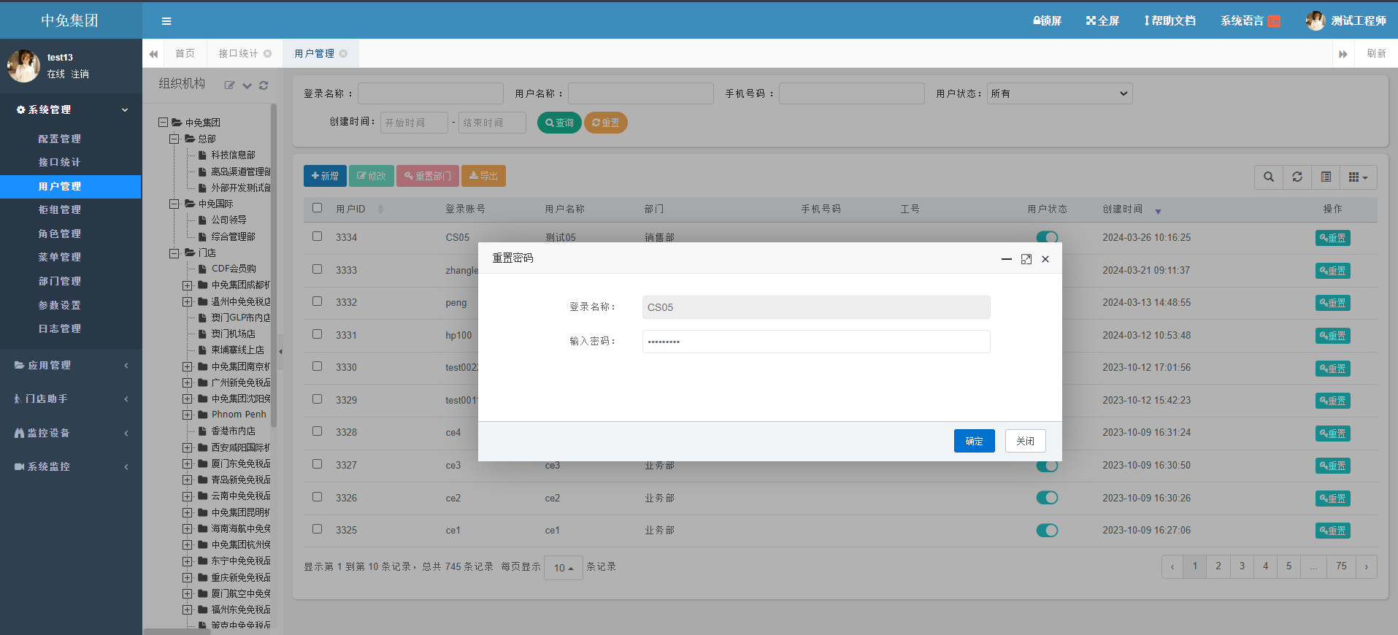Screen dimensions: 1398x635
Task: Click the password input field
Action: (x=815, y=342)
